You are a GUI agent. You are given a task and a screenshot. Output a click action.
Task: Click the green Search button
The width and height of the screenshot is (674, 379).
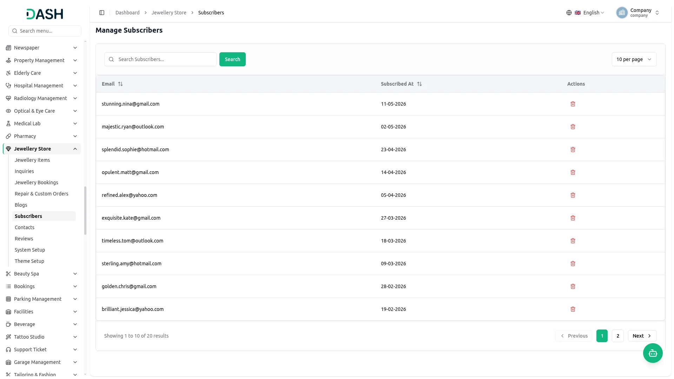[232, 59]
